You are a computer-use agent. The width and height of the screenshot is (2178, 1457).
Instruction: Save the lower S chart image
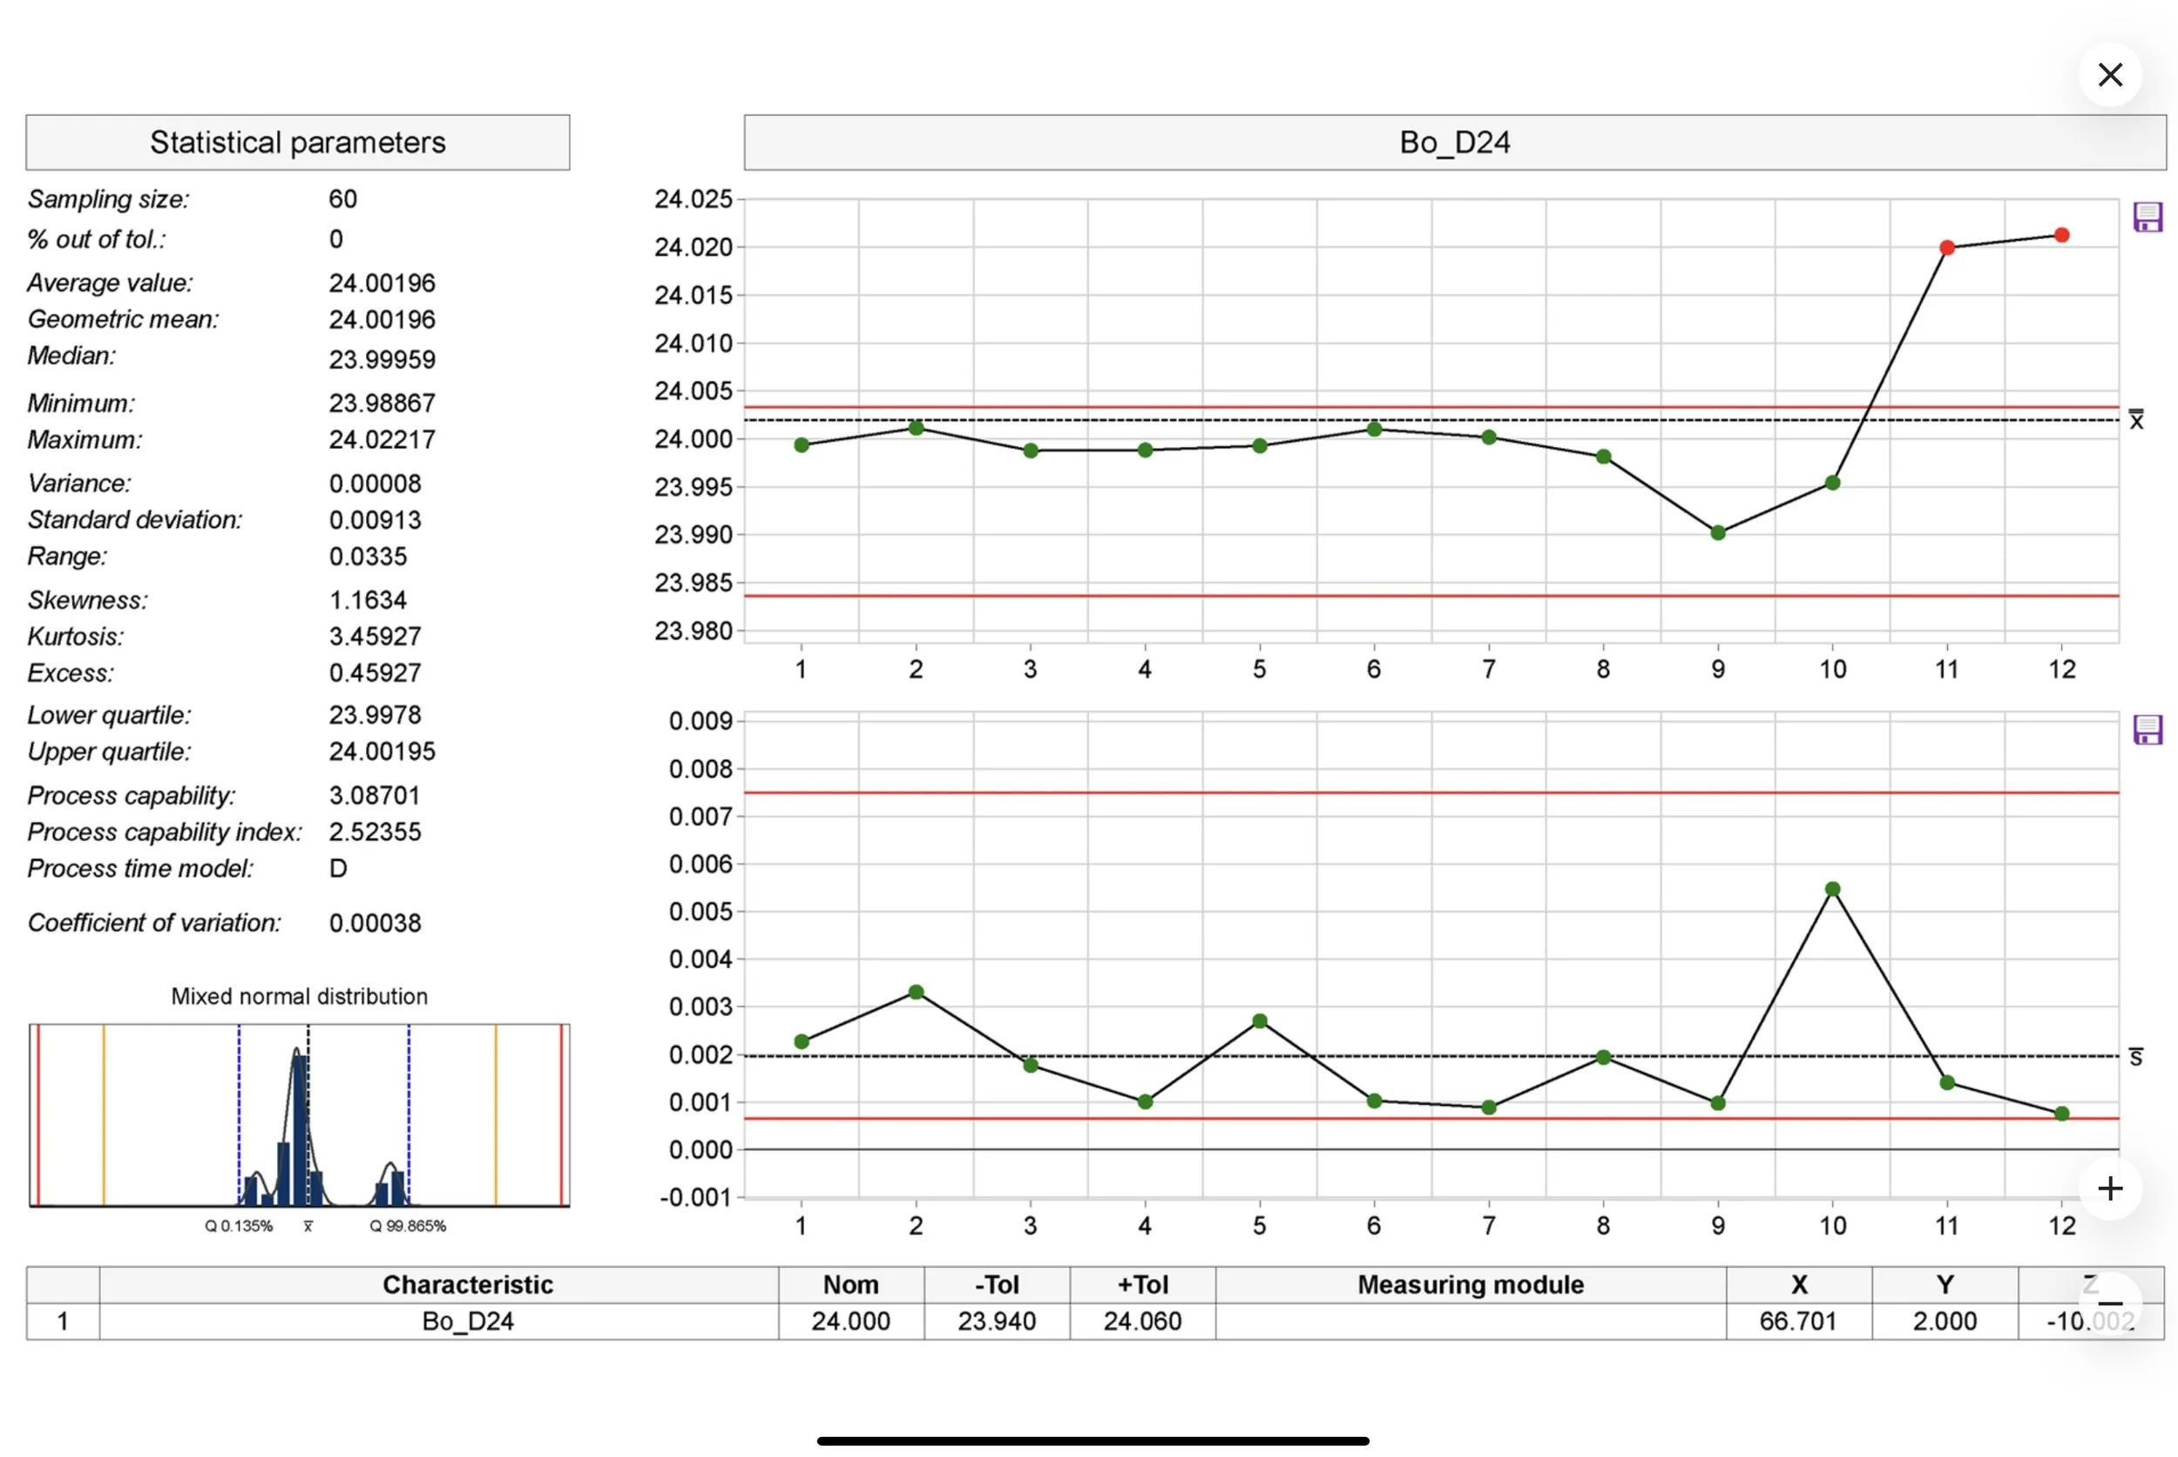2147,729
